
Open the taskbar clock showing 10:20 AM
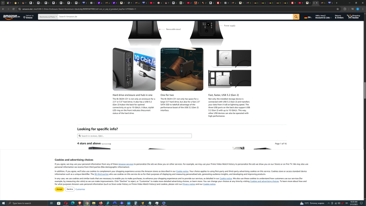pyautogui.click(x=354, y=203)
